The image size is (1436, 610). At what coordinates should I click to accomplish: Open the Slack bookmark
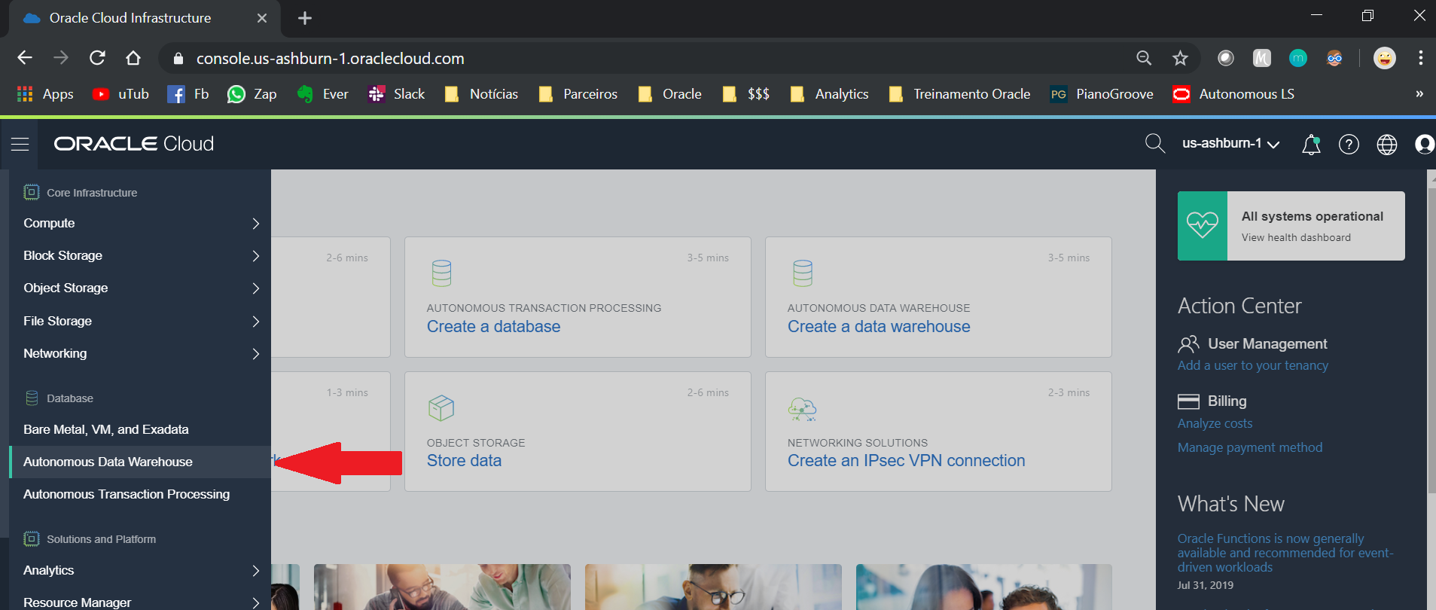tap(396, 94)
